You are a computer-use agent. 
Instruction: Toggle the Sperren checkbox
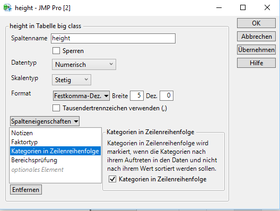tap(56, 51)
